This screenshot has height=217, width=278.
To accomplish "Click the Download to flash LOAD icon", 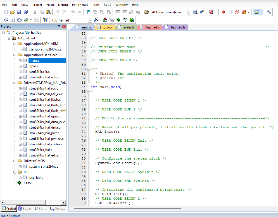I will point(45,20).
